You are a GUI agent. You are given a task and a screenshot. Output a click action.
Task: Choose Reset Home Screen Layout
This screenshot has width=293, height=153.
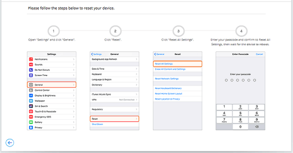[169, 94]
